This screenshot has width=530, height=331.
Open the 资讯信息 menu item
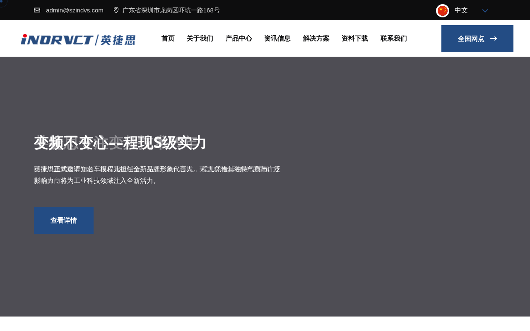coord(277,38)
